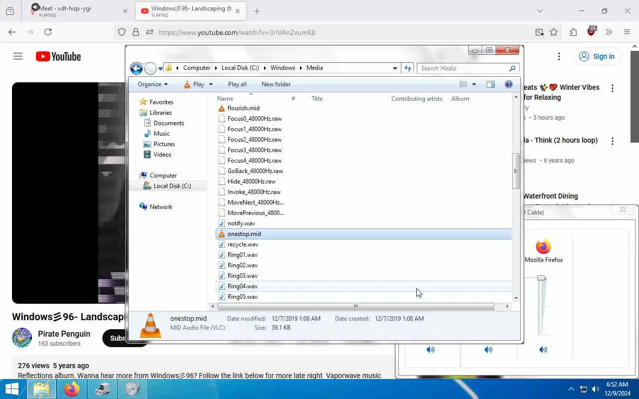Go back in Explorer with the blue arrow
639x399 pixels.
pos(136,68)
